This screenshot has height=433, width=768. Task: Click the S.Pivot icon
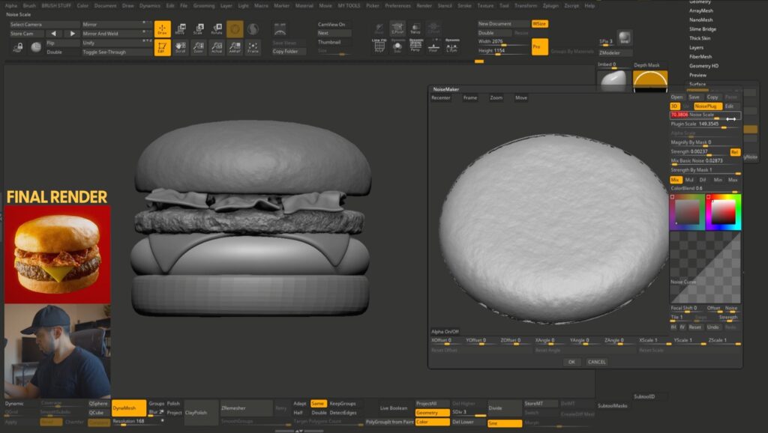pyautogui.click(x=397, y=28)
